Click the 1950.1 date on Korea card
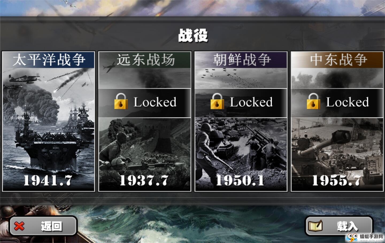The image size is (385, 243). pos(240,181)
